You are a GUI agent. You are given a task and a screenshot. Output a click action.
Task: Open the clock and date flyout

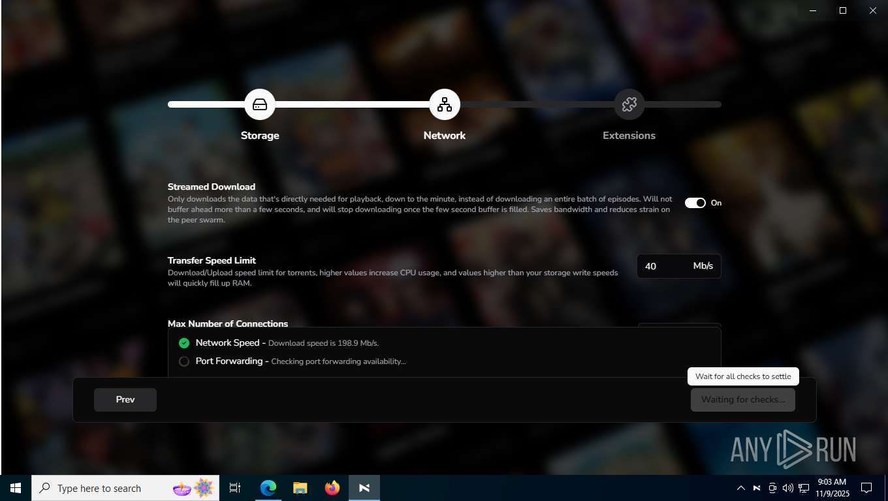(832, 488)
